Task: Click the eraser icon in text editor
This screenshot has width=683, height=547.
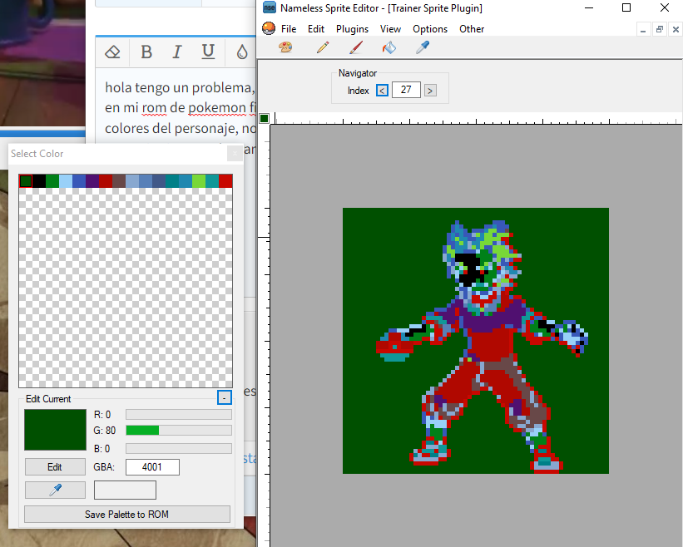Action: pyautogui.click(x=114, y=52)
